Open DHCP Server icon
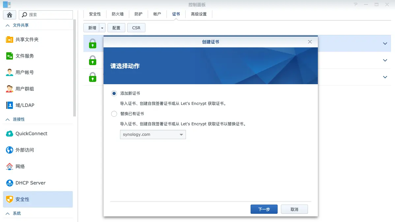This screenshot has height=222, width=395. (x=9, y=183)
